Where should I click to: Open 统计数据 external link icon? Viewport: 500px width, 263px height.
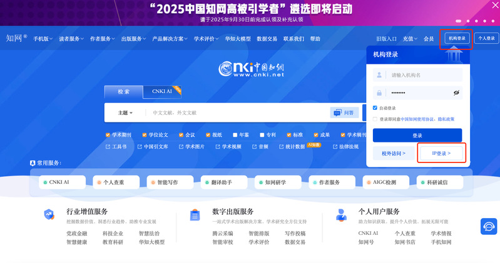click(x=281, y=146)
